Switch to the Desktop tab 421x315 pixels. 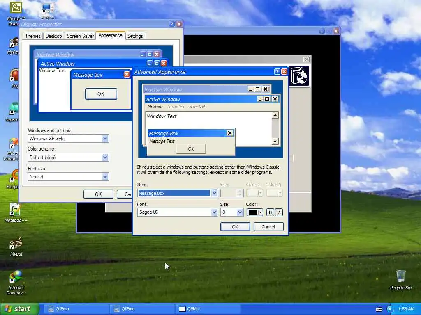click(x=53, y=36)
